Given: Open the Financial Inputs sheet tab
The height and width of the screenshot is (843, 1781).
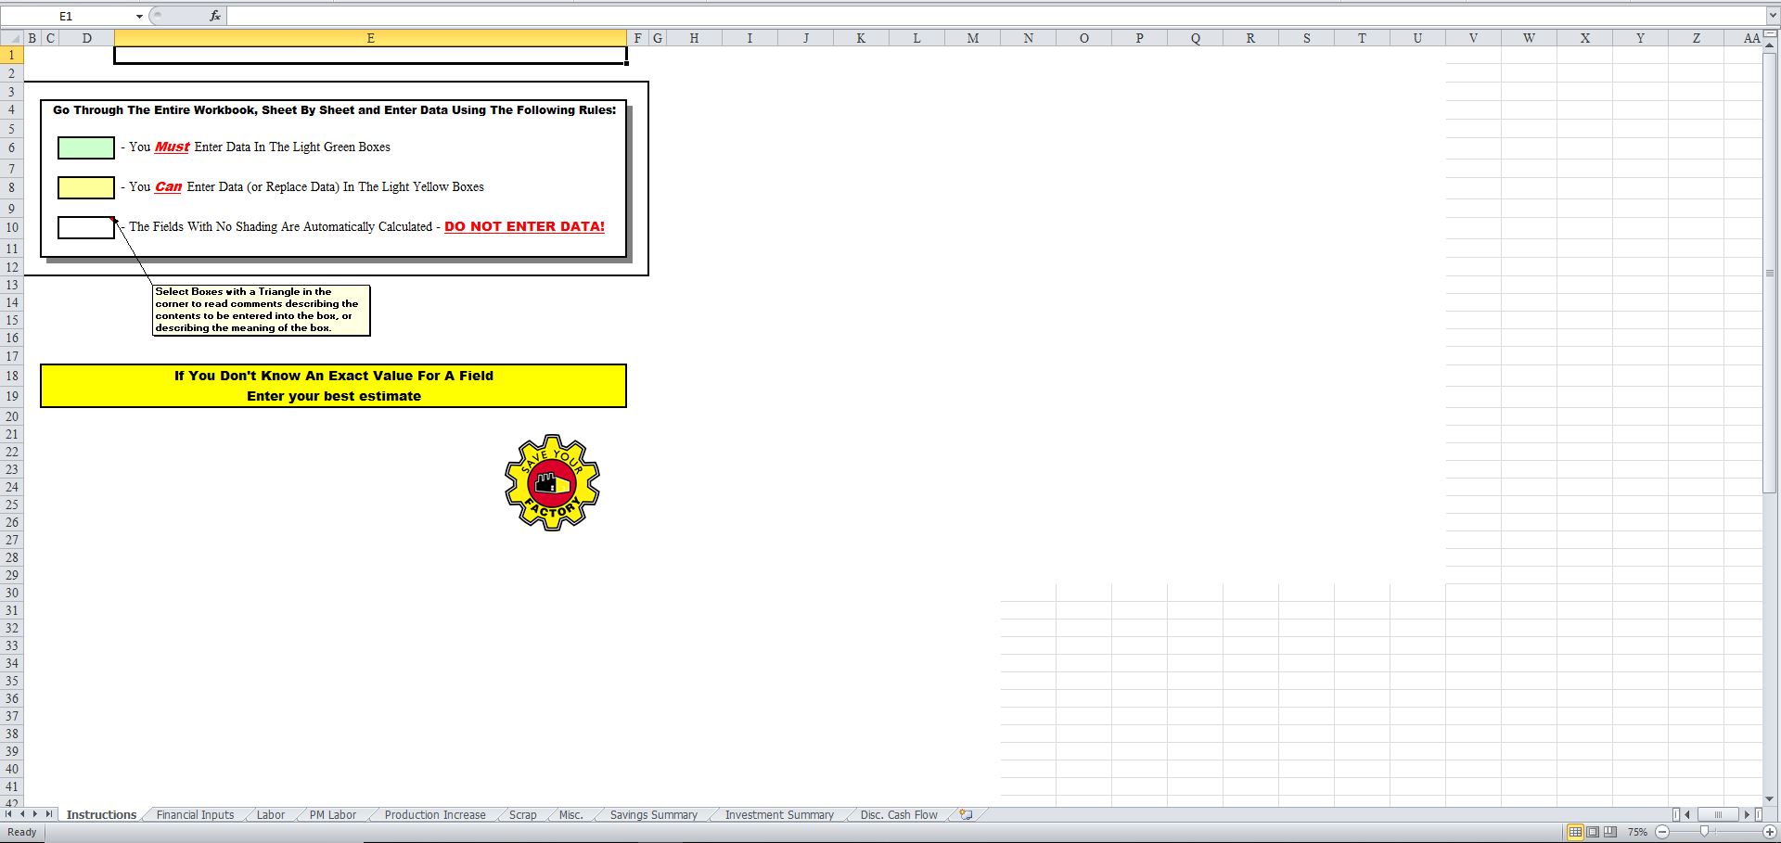Looking at the screenshot, I should [x=195, y=814].
